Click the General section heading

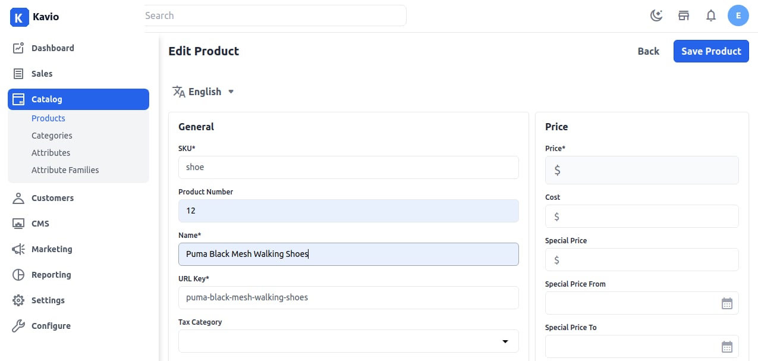click(196, 127)
